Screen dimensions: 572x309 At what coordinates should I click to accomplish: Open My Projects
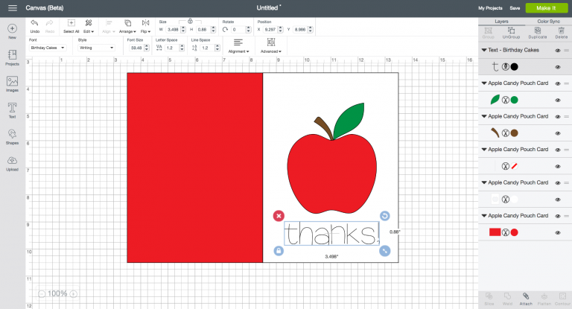(490, 8)
